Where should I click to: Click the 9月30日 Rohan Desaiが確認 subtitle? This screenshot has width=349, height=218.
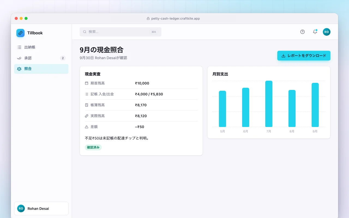103,58
